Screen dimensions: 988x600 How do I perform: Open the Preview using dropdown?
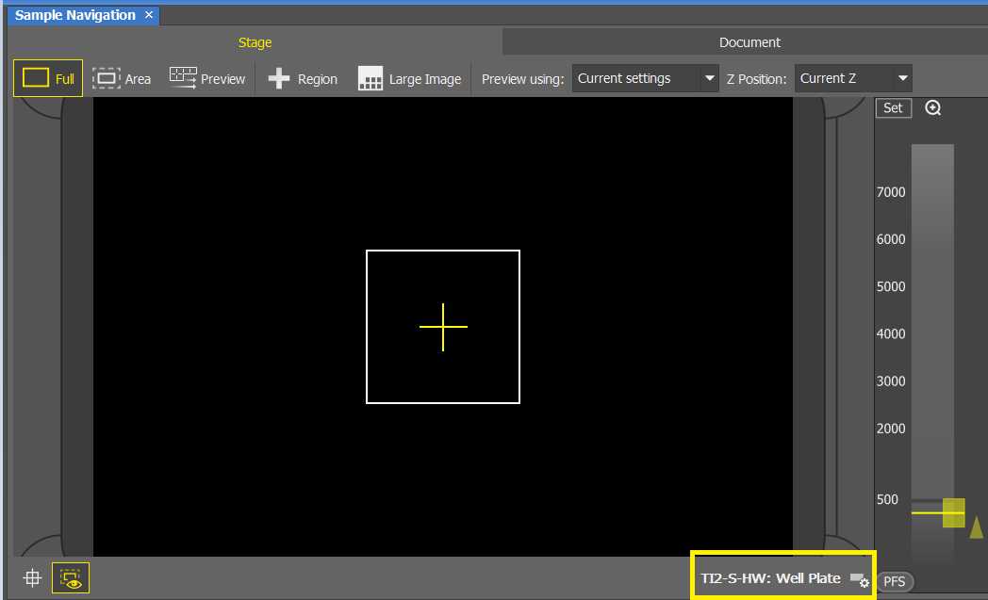point(646,79)
